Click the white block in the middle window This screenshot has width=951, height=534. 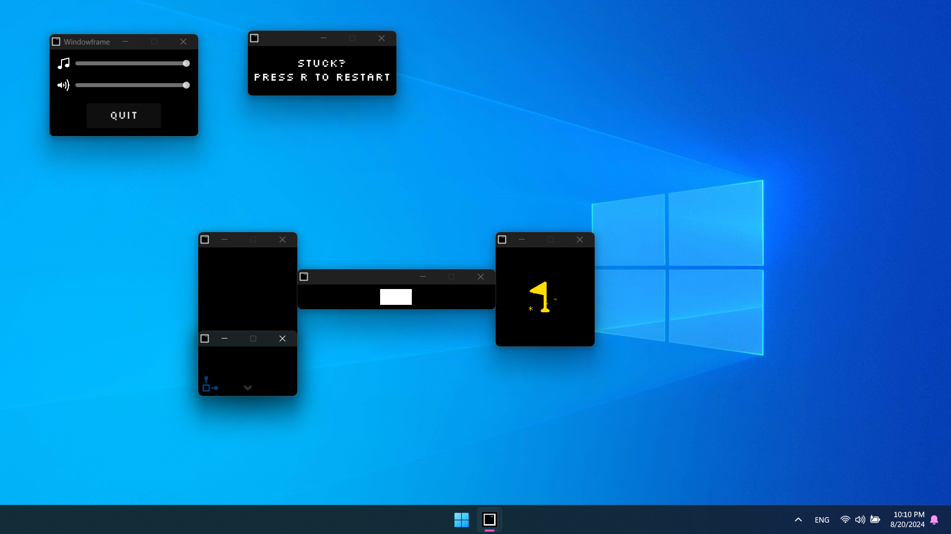[395, 297]
